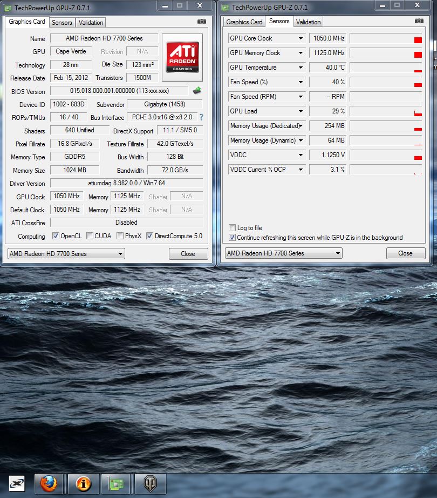Toggle Continue refreshing in background checkbox
Image resolution: width=437 pixels, height=498 pixels.
[x=232, y=238]
